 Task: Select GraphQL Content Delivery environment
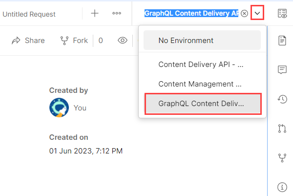(203, 104)
